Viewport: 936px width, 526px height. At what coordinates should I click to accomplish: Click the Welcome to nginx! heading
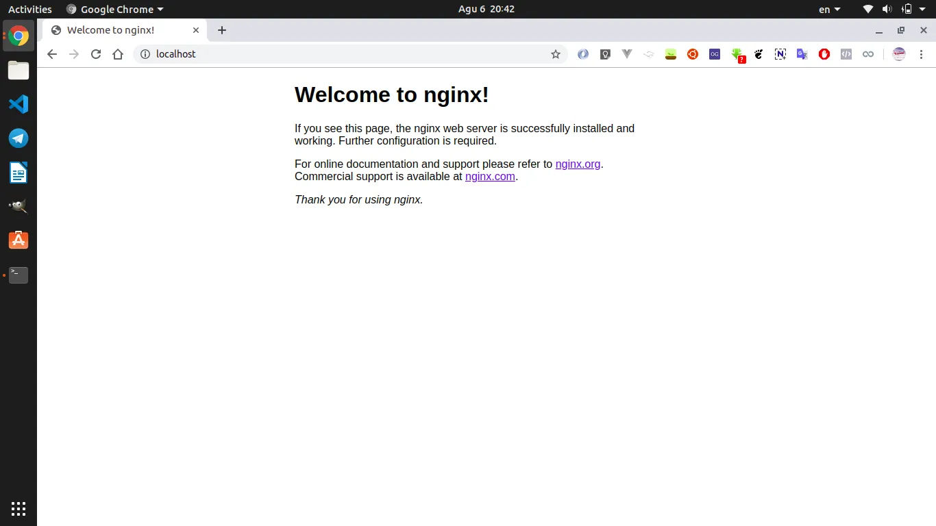(392, 95)
